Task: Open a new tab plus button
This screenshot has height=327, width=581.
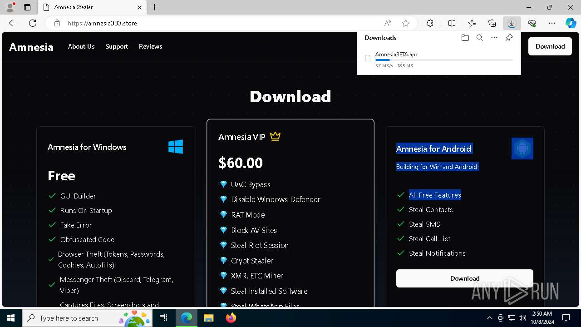Action: click(x=155, y=7)
